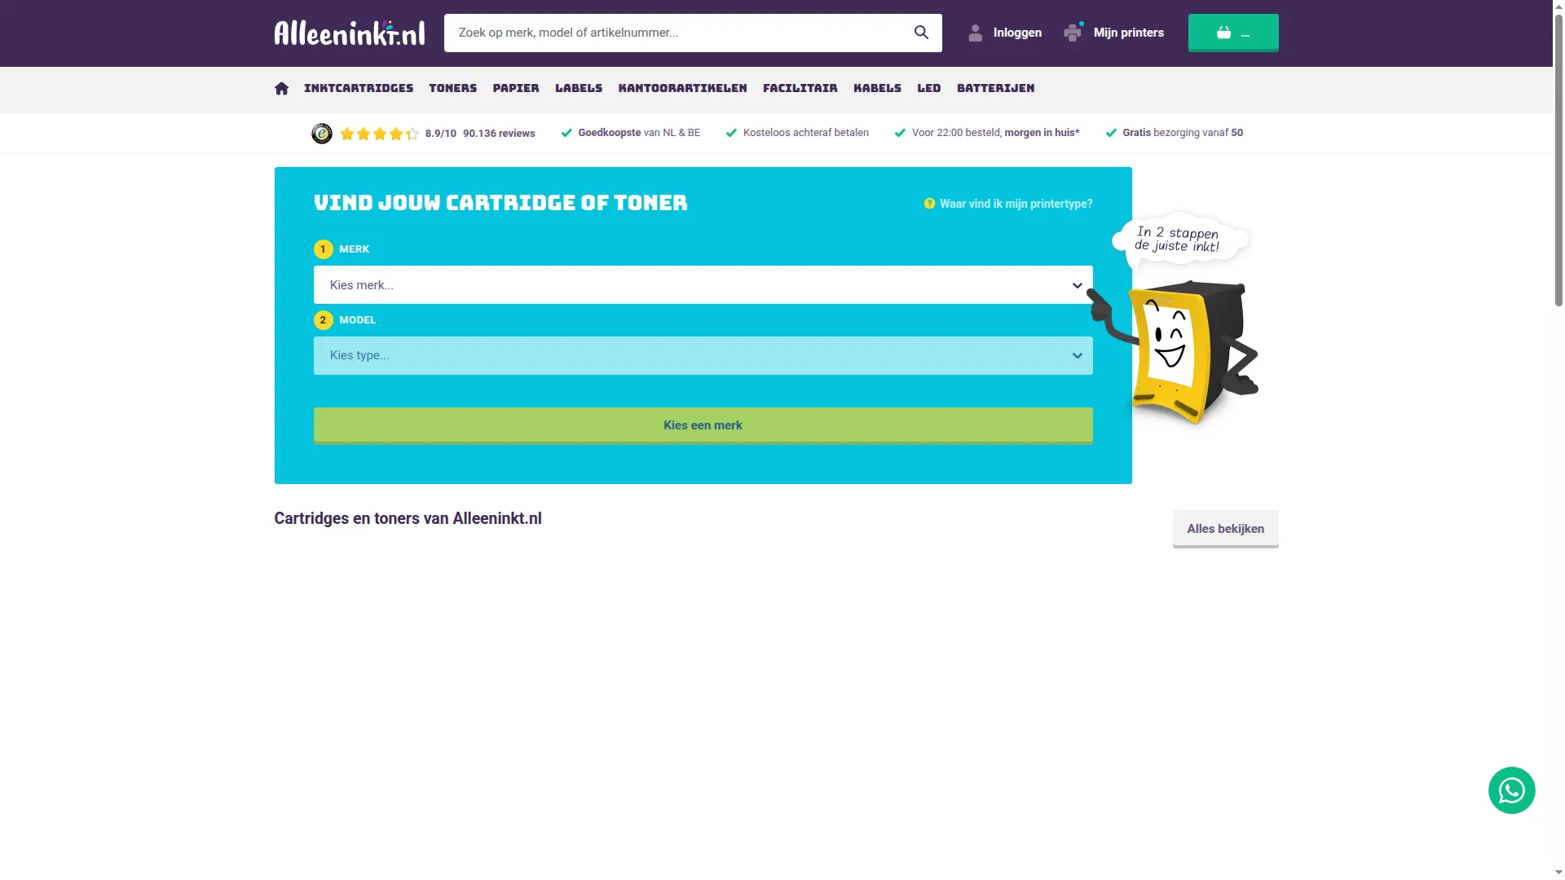Open the Facilitair menu

(x=800, y=88)
